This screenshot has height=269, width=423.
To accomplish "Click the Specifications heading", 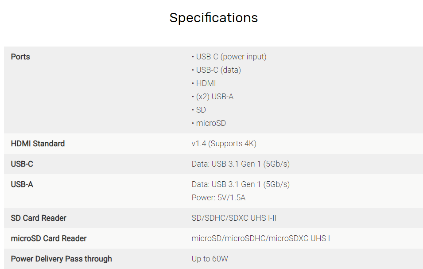I will coord(213,18).
